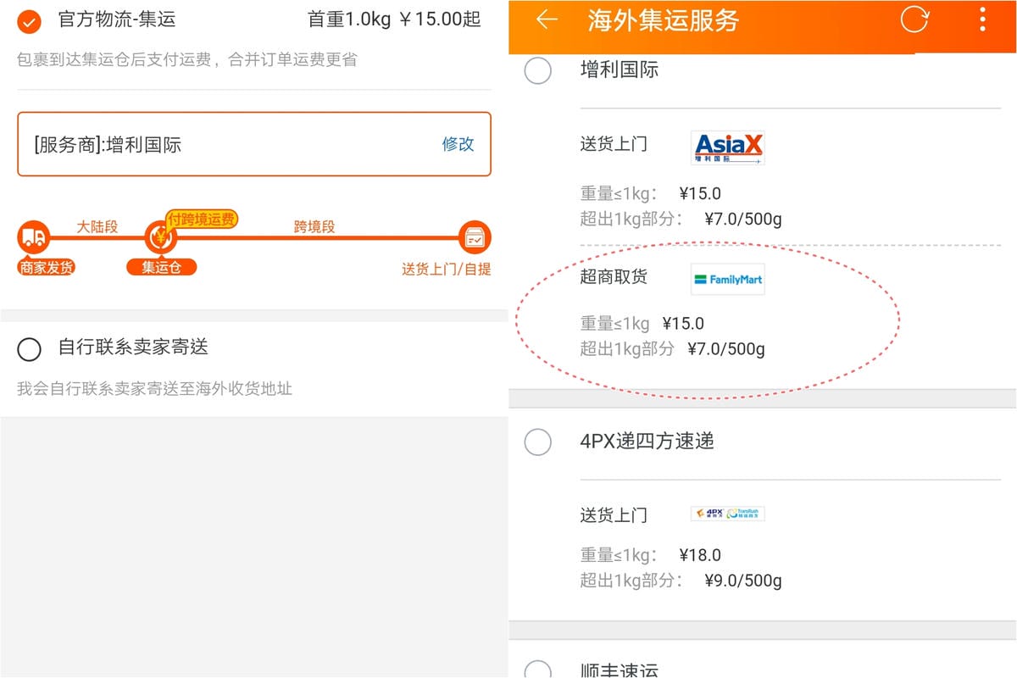Image resolution: width=1017 pixels, height=678 pixels.
Task: Go back using the arrow in the header
Action: (x=547, y=22)
